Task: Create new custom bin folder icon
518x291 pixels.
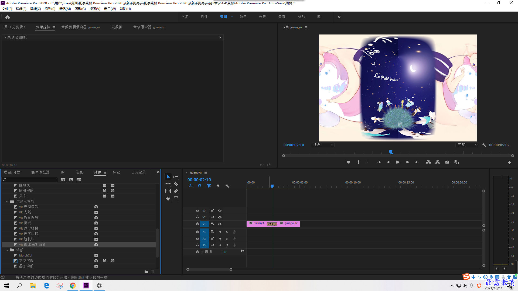Action: pos(146,272)
